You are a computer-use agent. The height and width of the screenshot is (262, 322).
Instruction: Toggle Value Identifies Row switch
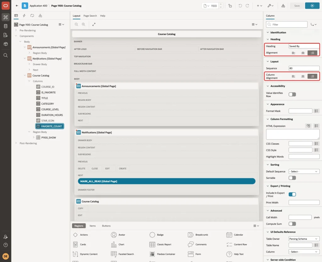pyautogui.click(x=292, y=94)
